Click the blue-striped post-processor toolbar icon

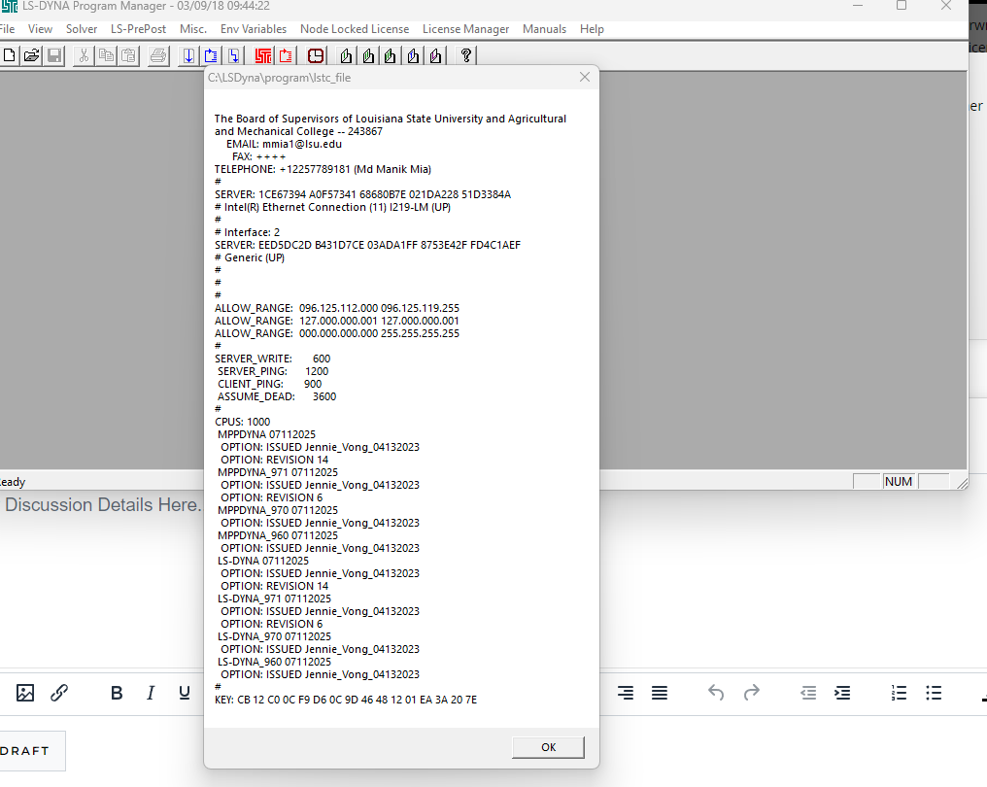(x=413, y=56)
